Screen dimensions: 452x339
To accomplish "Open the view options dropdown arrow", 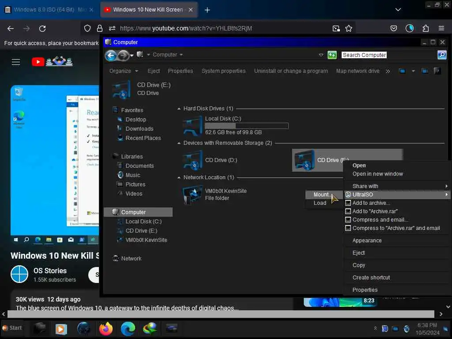I will point(413,71).
